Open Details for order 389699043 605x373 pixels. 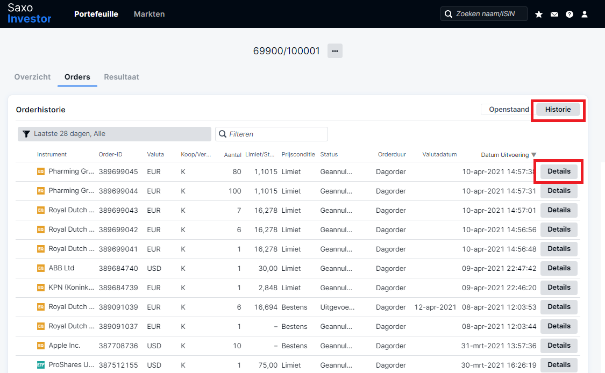pyautogui.click(x=559, y=210)
